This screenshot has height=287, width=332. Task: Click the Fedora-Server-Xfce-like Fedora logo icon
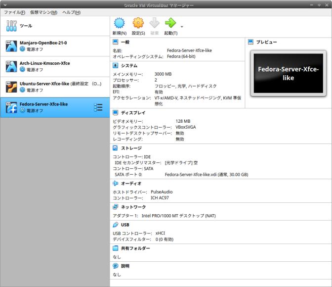(11, 107)
